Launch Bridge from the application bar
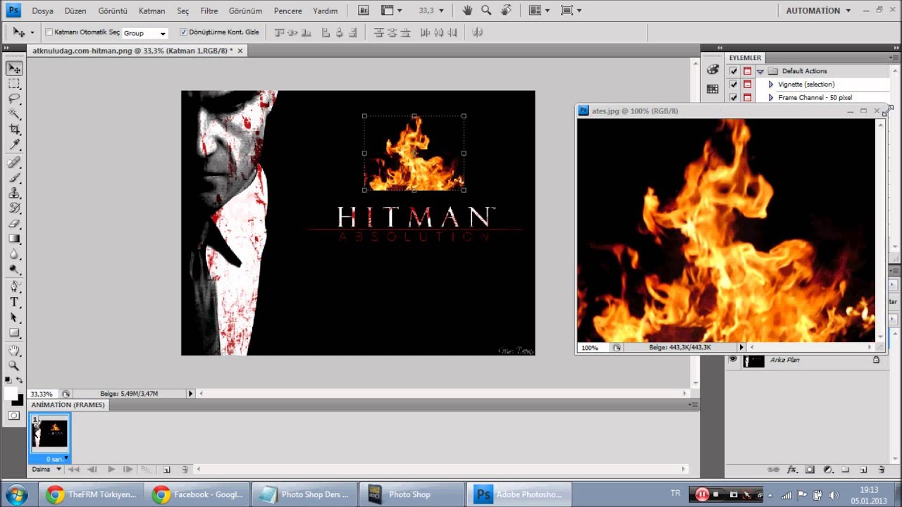Viewport: 902px width, 507px height. pos(364,11)
